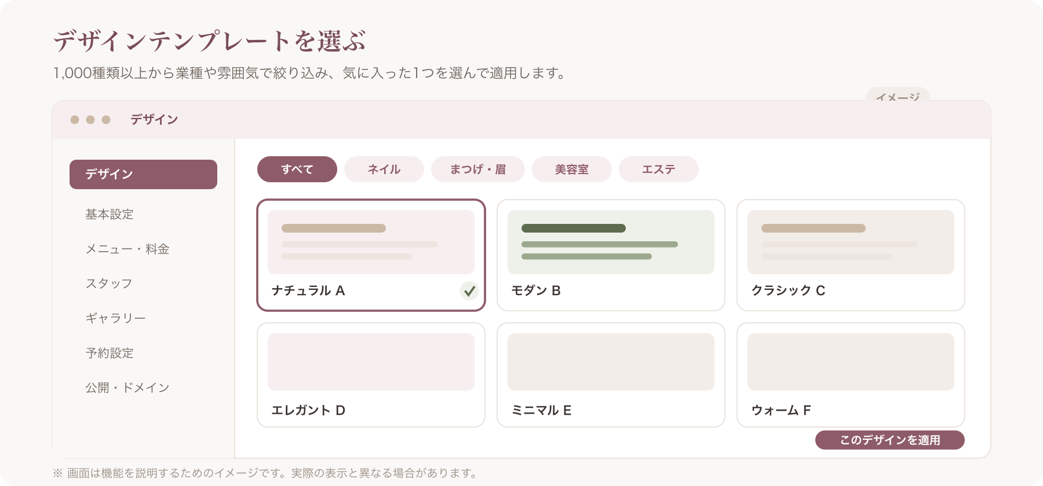Click the このデザインを適用 button
Image resolution: width=1043 pixels, height=486 pixels.
click(x=890, y=440)
